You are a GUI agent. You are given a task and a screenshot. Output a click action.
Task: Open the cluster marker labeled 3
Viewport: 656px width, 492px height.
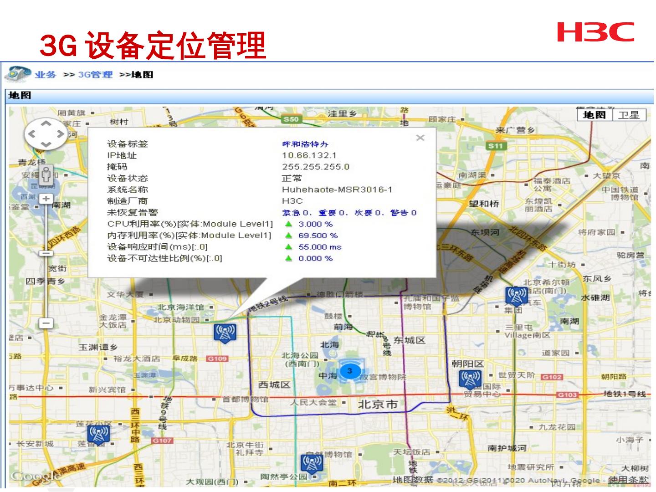350,371
